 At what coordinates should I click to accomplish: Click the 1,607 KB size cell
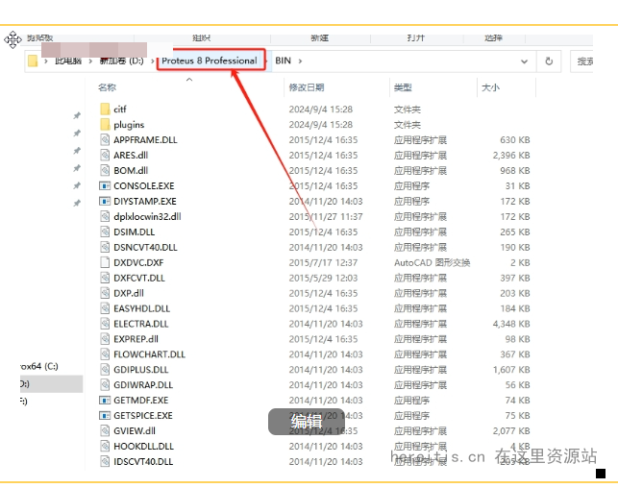tap(511, 370)
